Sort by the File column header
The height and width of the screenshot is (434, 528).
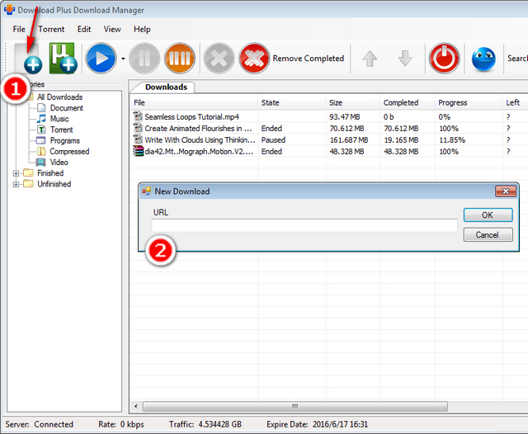(194, 102)
